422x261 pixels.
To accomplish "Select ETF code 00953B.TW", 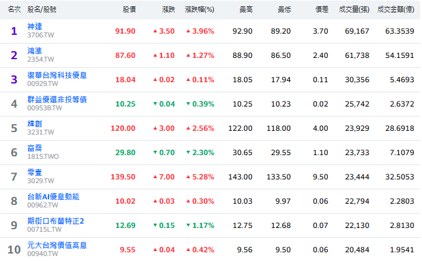I will tap(44, 108).
